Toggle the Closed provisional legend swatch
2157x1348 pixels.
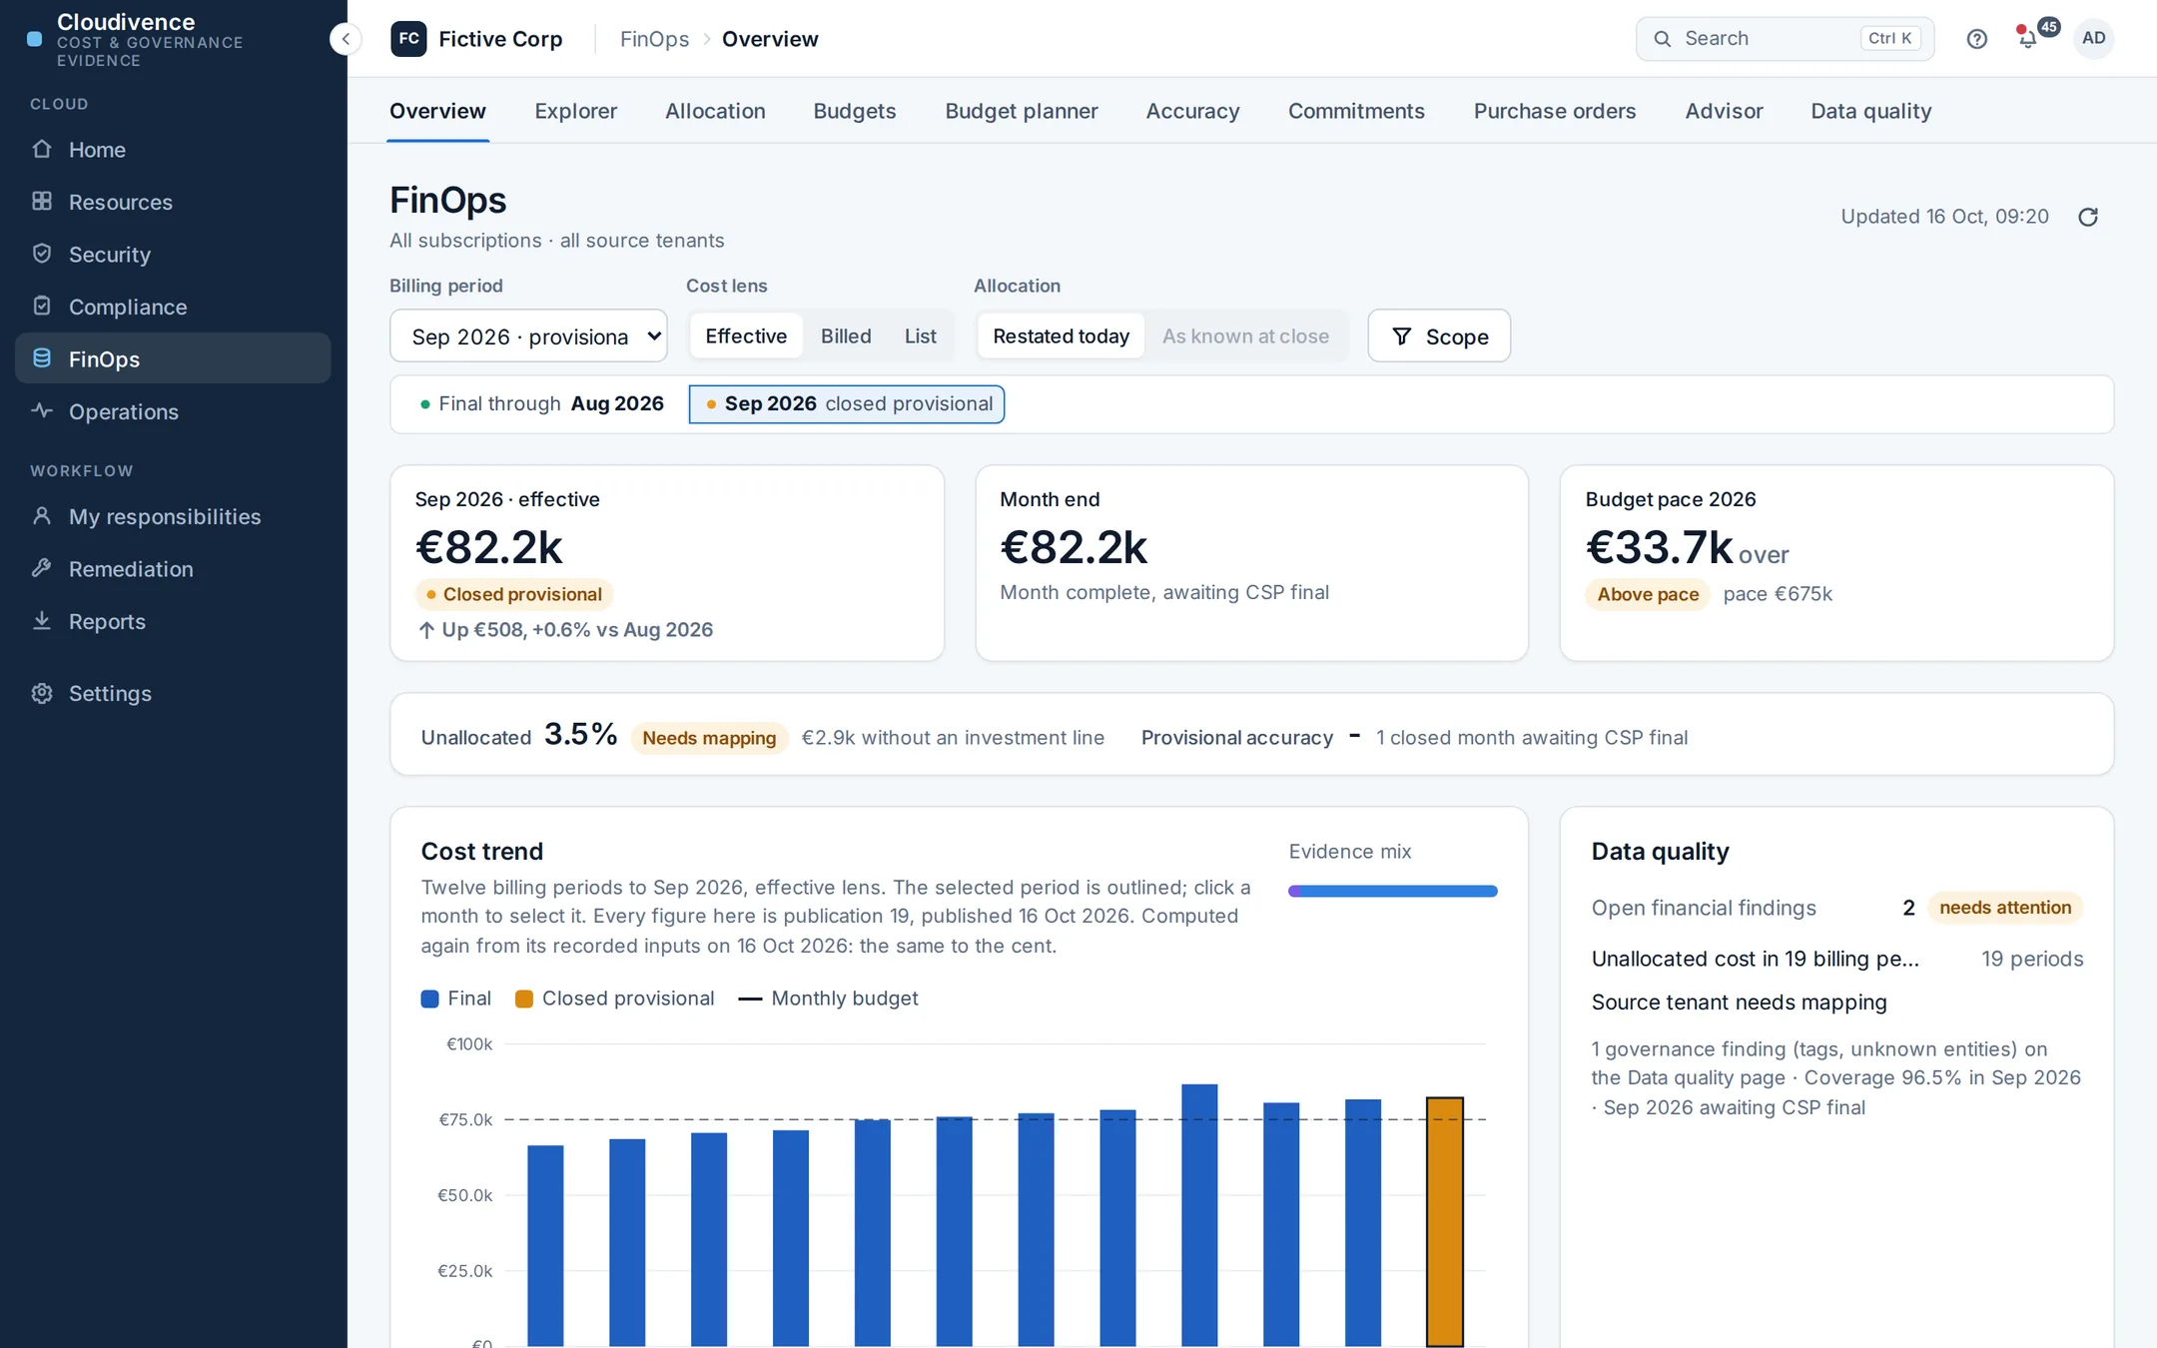coord(523,999)
